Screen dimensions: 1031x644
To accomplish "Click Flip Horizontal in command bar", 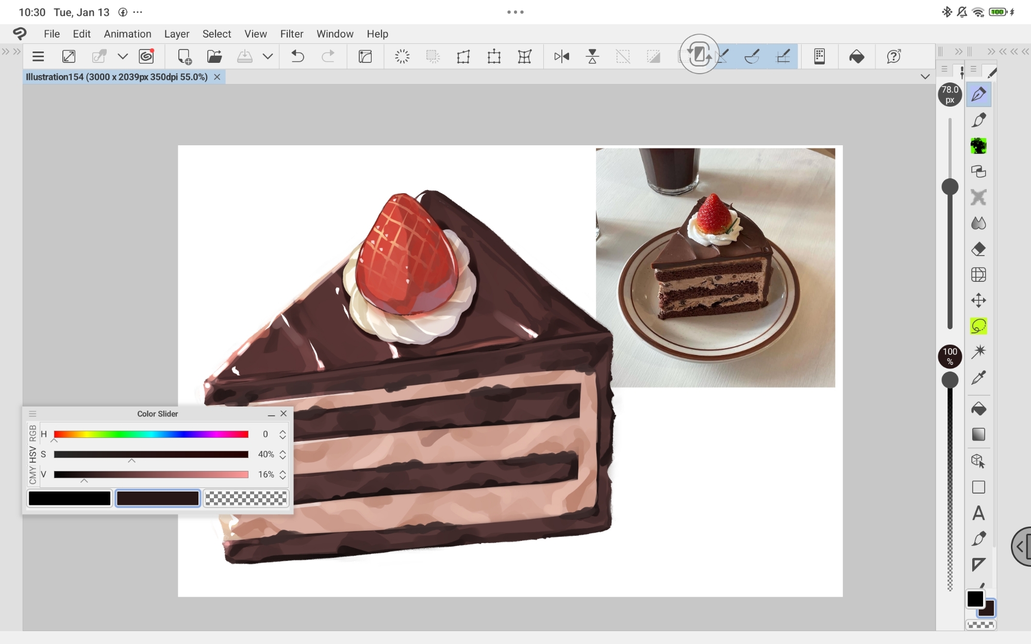I will tap(561, 56).
